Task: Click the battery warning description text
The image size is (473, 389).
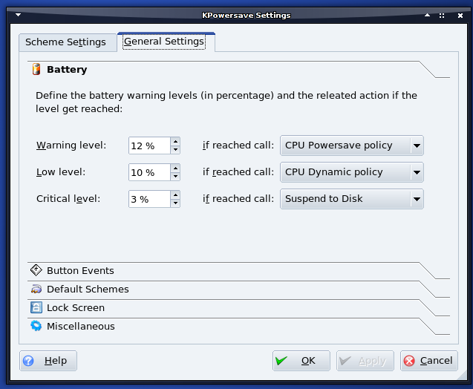Action: [x=226, y=102]
